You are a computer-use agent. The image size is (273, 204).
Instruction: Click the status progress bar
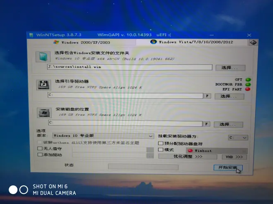143,167
